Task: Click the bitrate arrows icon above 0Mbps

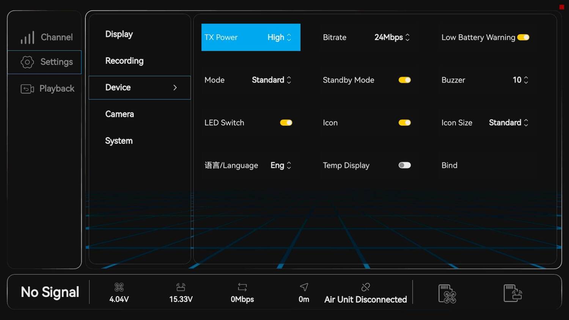Action: point(242,287)
